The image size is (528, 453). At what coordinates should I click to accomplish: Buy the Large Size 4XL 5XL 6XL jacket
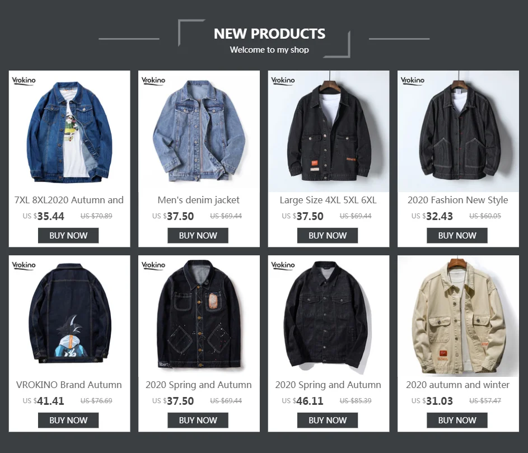coord(328,235)
